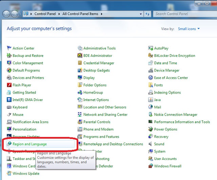The width and height of the screenshot is (217, 180).
Task: Click the Forward navigation button
Action: tap(15, 14)
